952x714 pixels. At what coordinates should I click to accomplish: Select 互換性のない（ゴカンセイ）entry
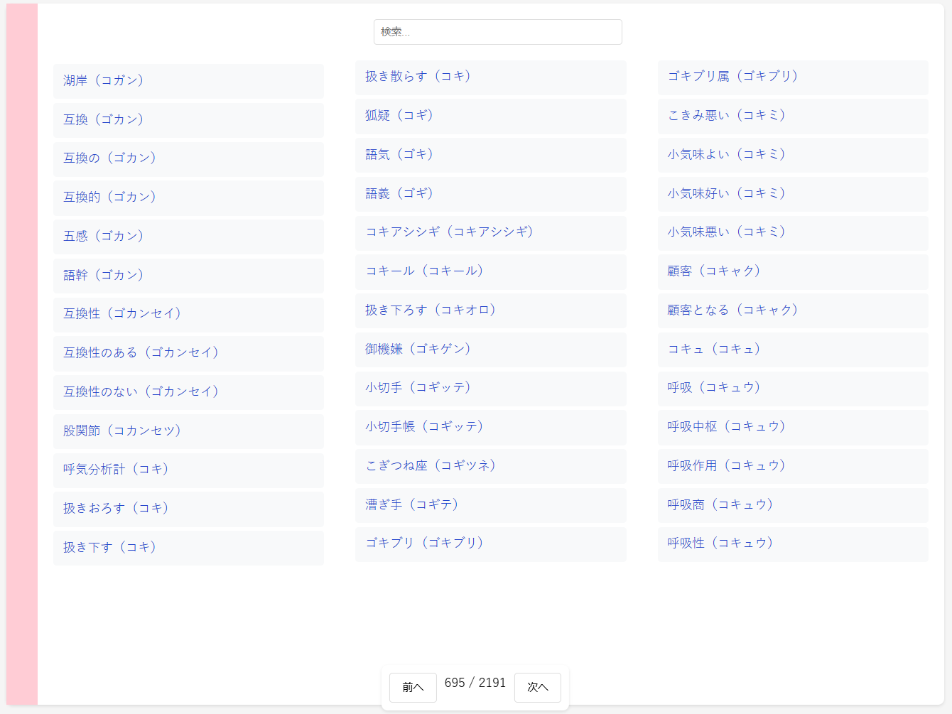[188, 392]
